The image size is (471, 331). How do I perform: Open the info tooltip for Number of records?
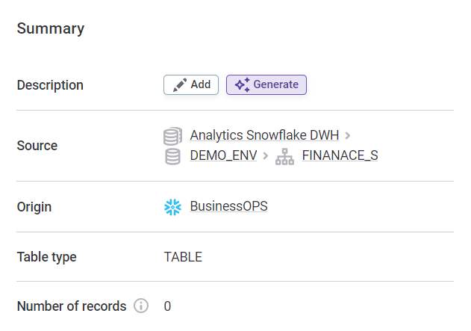tap(141, 306)
